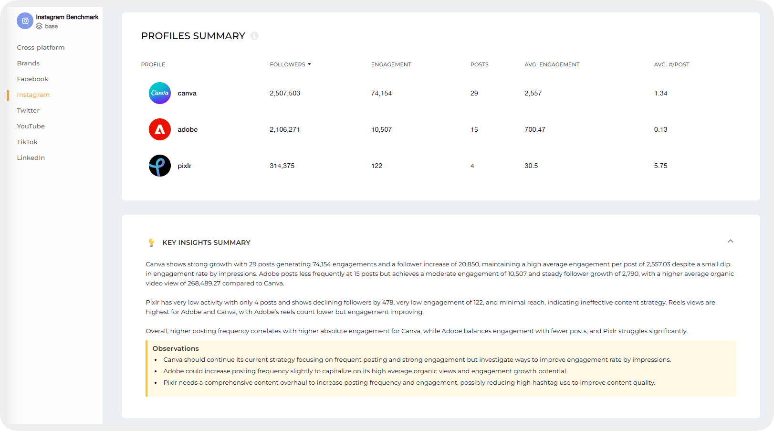Go to the Brands section
Viewport: 774px width, 431px height.
click(x=28, y=63)
